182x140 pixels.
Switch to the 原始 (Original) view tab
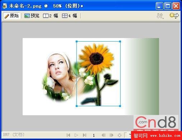click(x=11, y=16)
